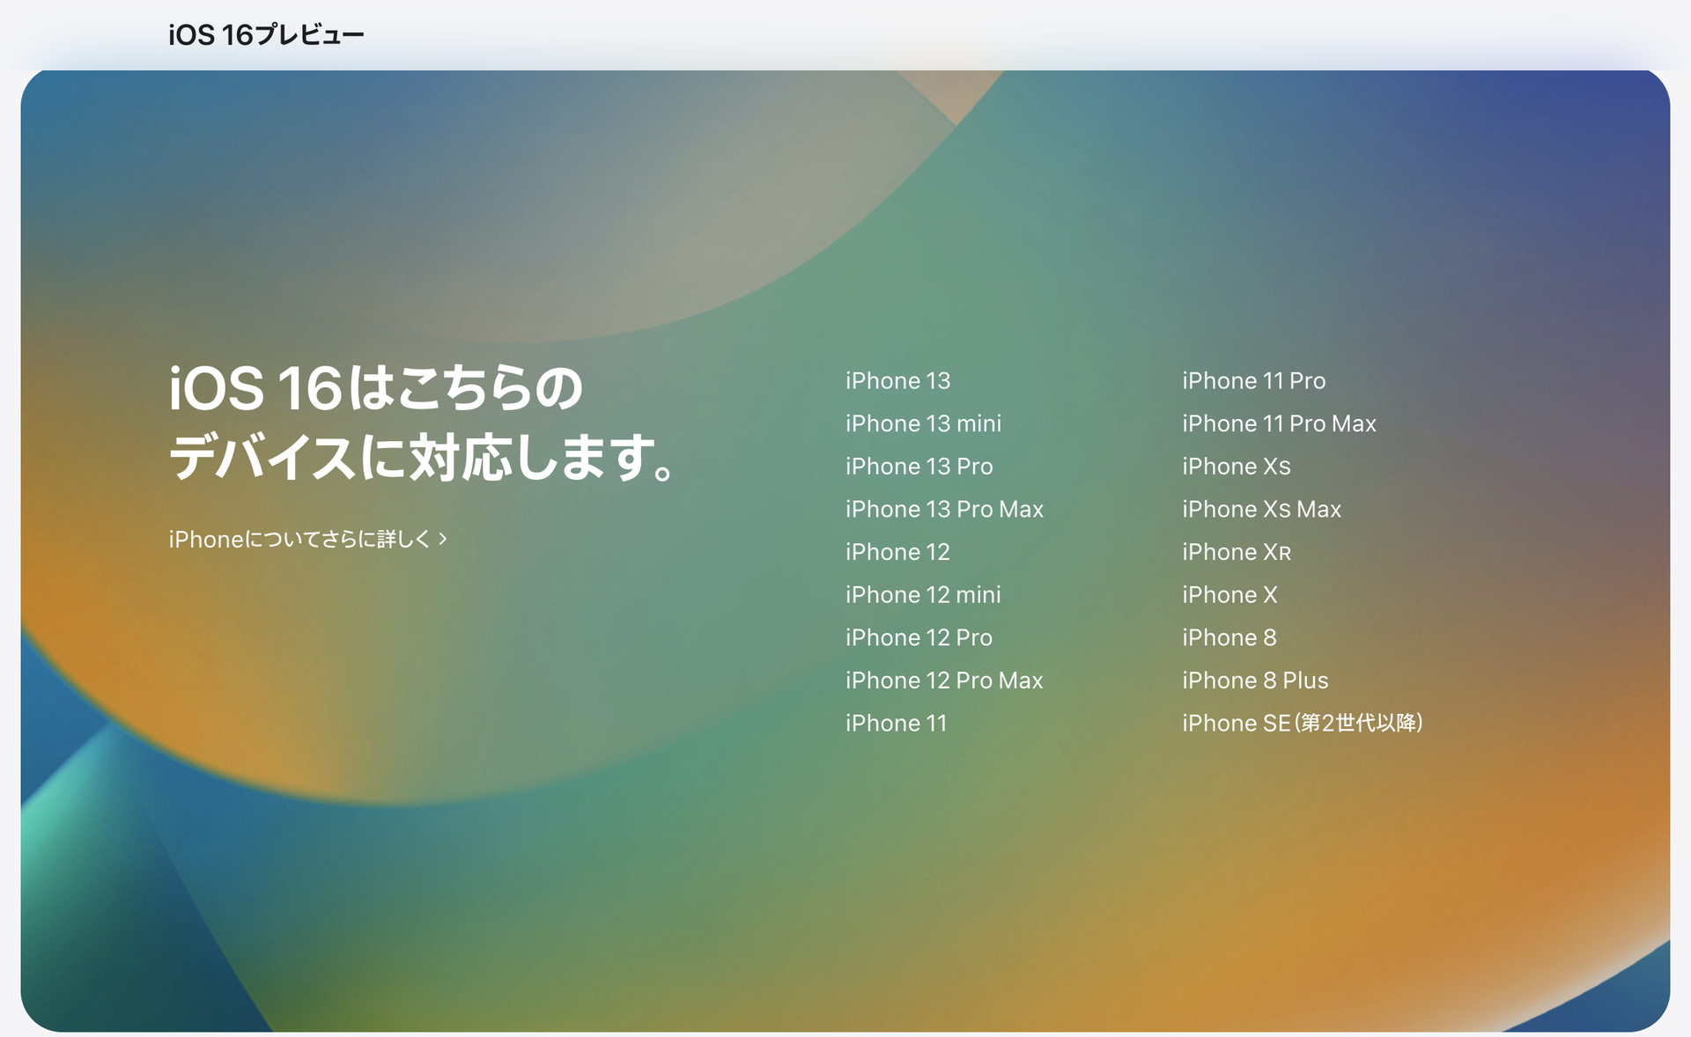
Task: Open the iPhoneについてさらに詳しく link
Action: tap(308, 539)
